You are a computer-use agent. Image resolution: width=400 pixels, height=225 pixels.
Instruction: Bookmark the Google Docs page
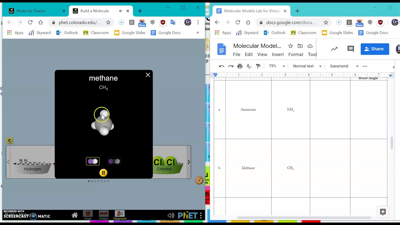tap(326, 22)
